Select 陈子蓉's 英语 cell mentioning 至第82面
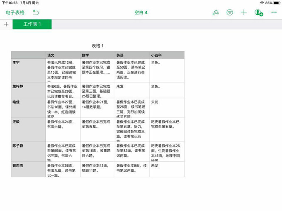 [x=132, y=151]
